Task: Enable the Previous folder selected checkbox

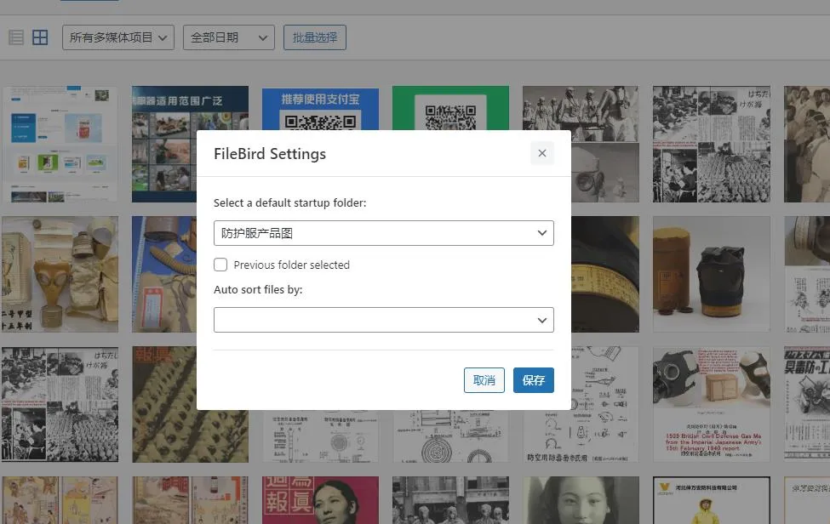Action: tap(220, 265)
